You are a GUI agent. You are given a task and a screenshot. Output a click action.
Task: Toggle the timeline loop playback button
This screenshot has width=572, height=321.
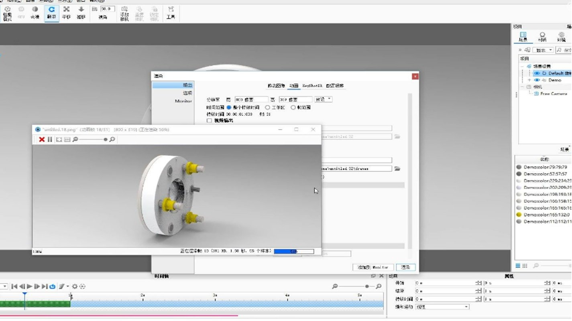[53, 286]
